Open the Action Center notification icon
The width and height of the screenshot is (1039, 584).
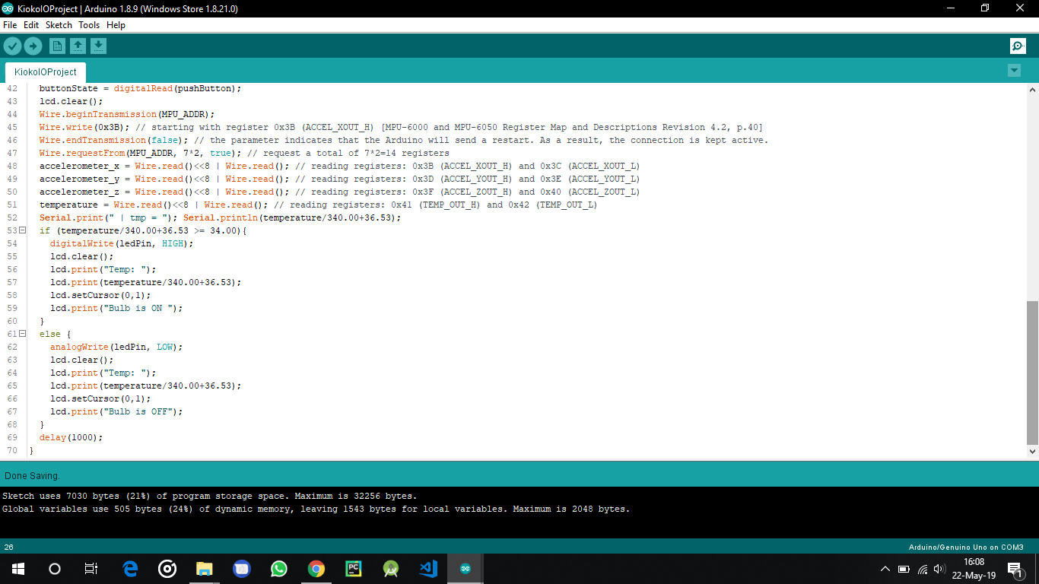(1014, 569)
